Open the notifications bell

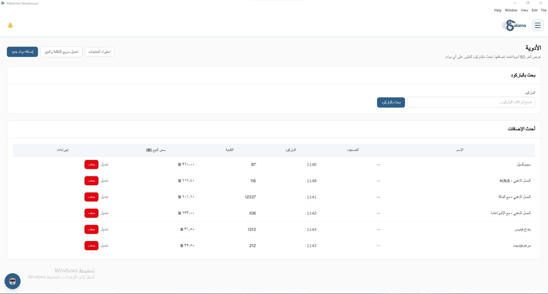[x=10, y=25]
